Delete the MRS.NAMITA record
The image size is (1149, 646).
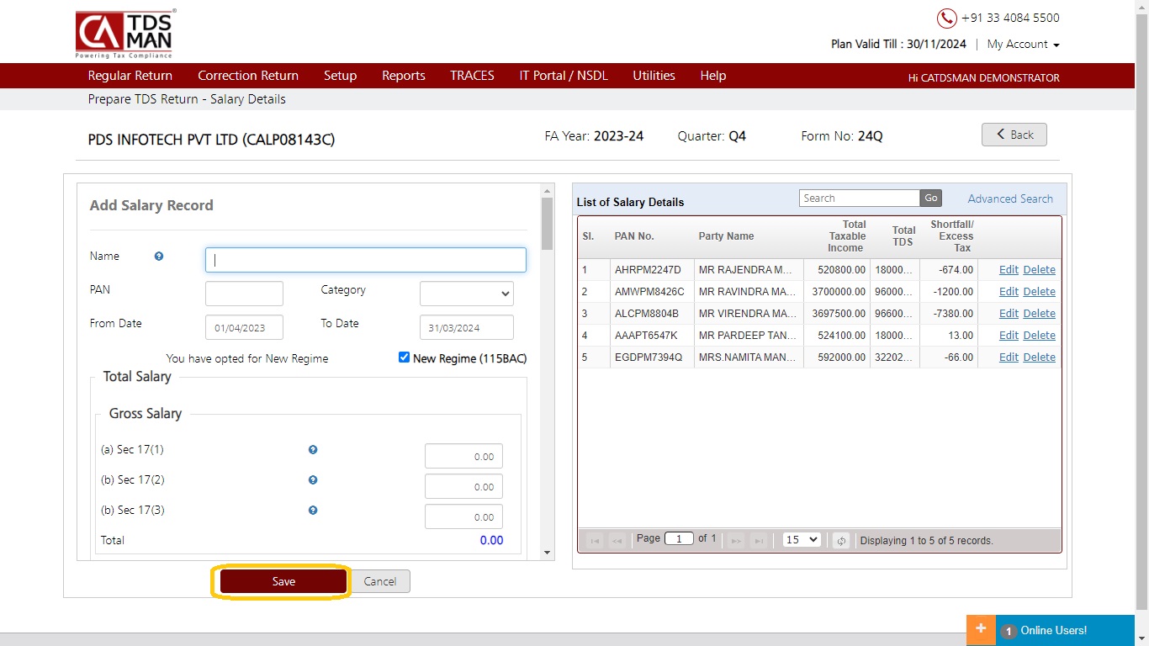1039,357
